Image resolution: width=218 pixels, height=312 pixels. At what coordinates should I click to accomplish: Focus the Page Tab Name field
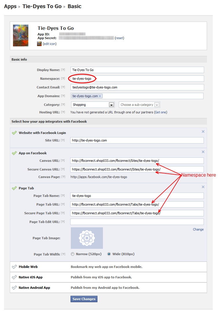pyautogui.click(x=137, y=196)
